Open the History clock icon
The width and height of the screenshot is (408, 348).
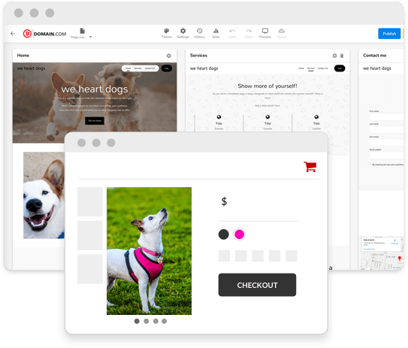[199, 31]
